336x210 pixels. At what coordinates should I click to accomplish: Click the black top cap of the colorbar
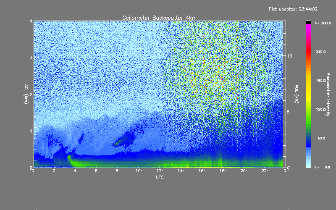308,22
